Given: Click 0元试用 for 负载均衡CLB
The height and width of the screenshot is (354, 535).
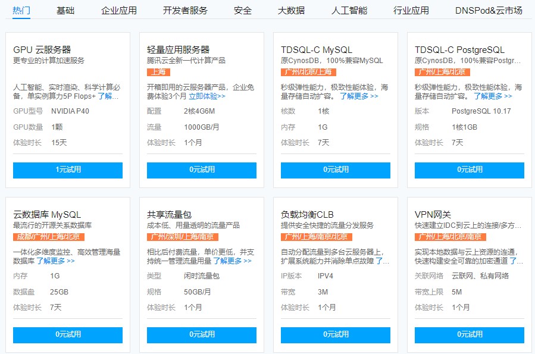Looking at the screenshot, I should (x=336, y=335).
